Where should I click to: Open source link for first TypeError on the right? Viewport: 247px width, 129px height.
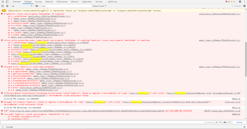coord(219,14)
